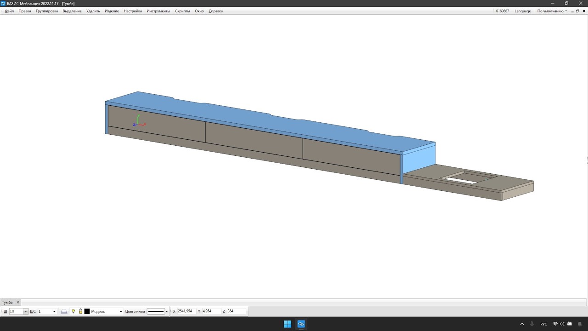Open the volume speaker tray icon
This screenshot has width=588, height=331.
point(562,324)
